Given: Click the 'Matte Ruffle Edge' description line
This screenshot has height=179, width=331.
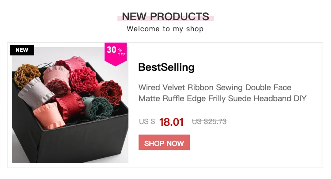Looking at the screenshot, I should click(222, 99).
